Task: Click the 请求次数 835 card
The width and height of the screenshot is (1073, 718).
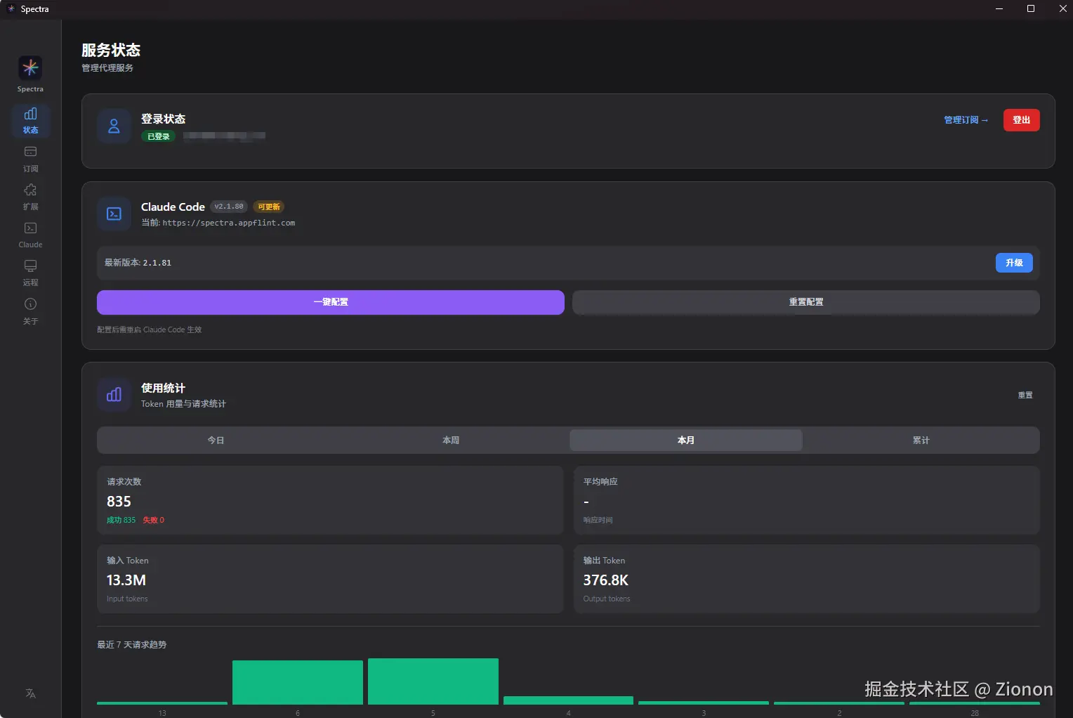Action: pos(331,500)
